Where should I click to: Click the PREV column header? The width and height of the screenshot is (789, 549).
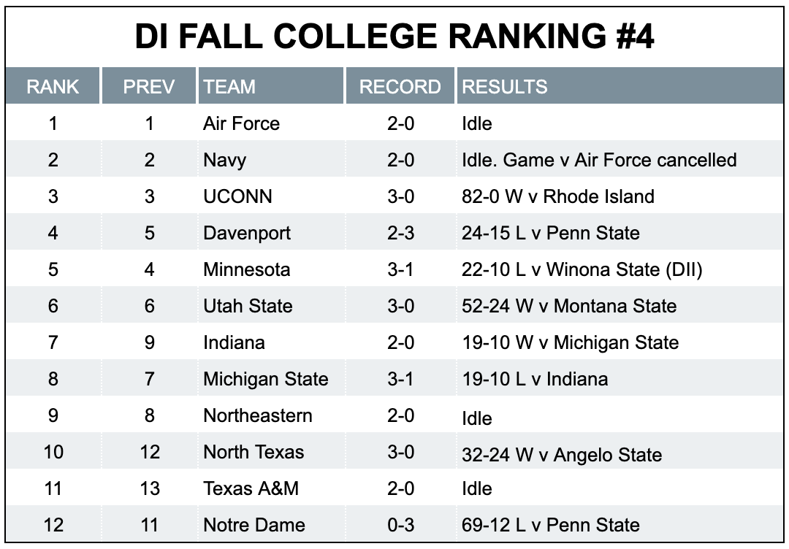coord(149,86)
